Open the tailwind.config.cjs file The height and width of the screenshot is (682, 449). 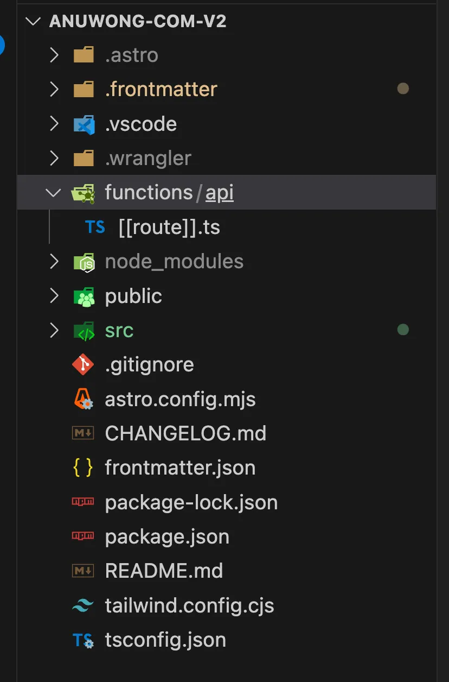coord(190,606)
